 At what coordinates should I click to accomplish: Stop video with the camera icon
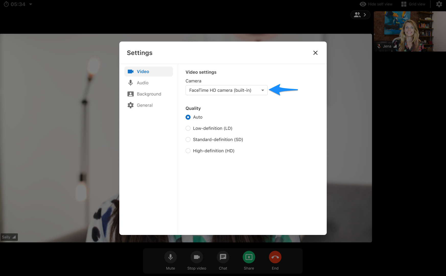click(197, 257)
